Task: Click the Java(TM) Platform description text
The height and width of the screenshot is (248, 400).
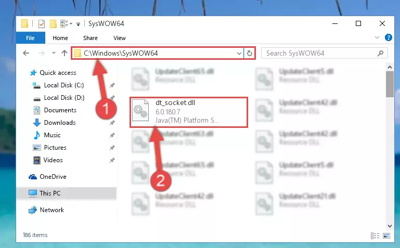Action: [x=187, y=120]
